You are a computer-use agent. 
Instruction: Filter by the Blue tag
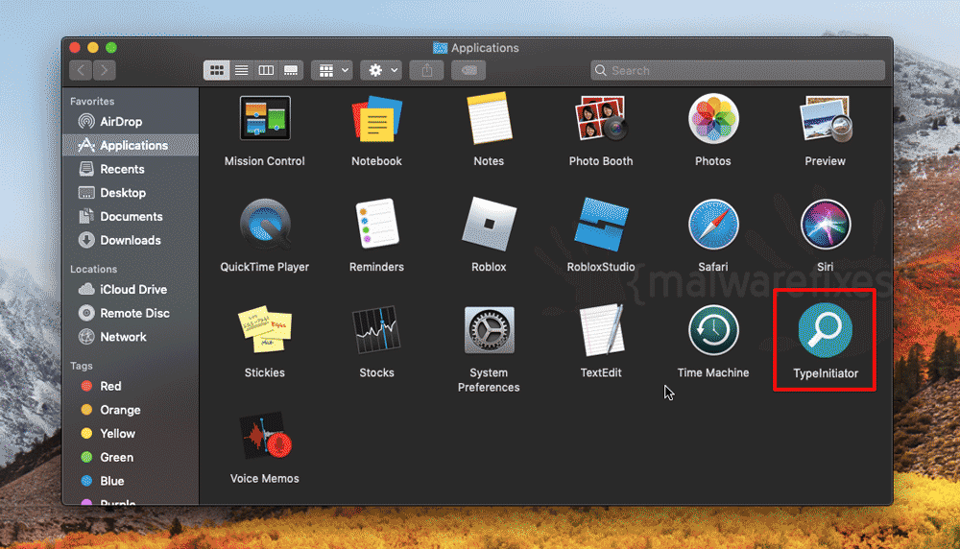point(131,481)
